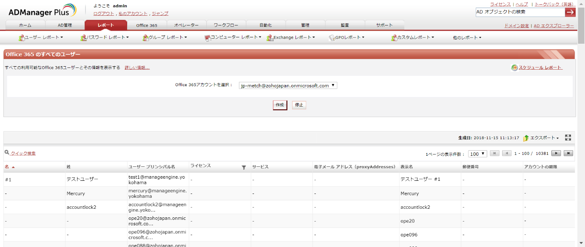Viewport: 585px width, 247px height.
Task: Expand the カスタムレポート menu
Action: click(x=412, y=37)
